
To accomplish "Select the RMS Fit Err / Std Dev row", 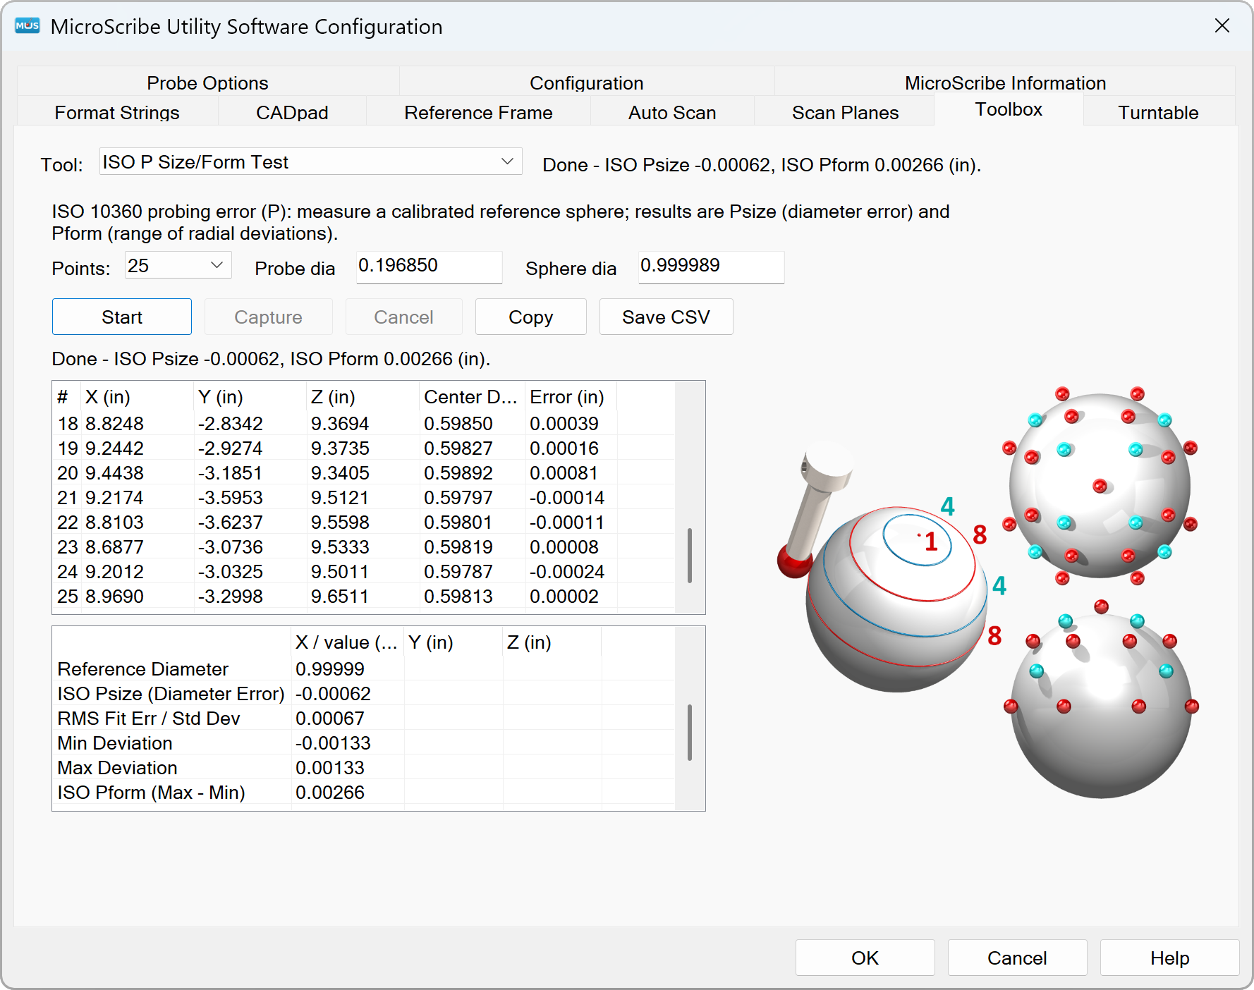I will click(x=363, y=718).
